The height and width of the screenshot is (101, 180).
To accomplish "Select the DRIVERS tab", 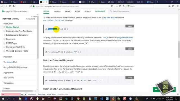I will (x=57, y=11).
